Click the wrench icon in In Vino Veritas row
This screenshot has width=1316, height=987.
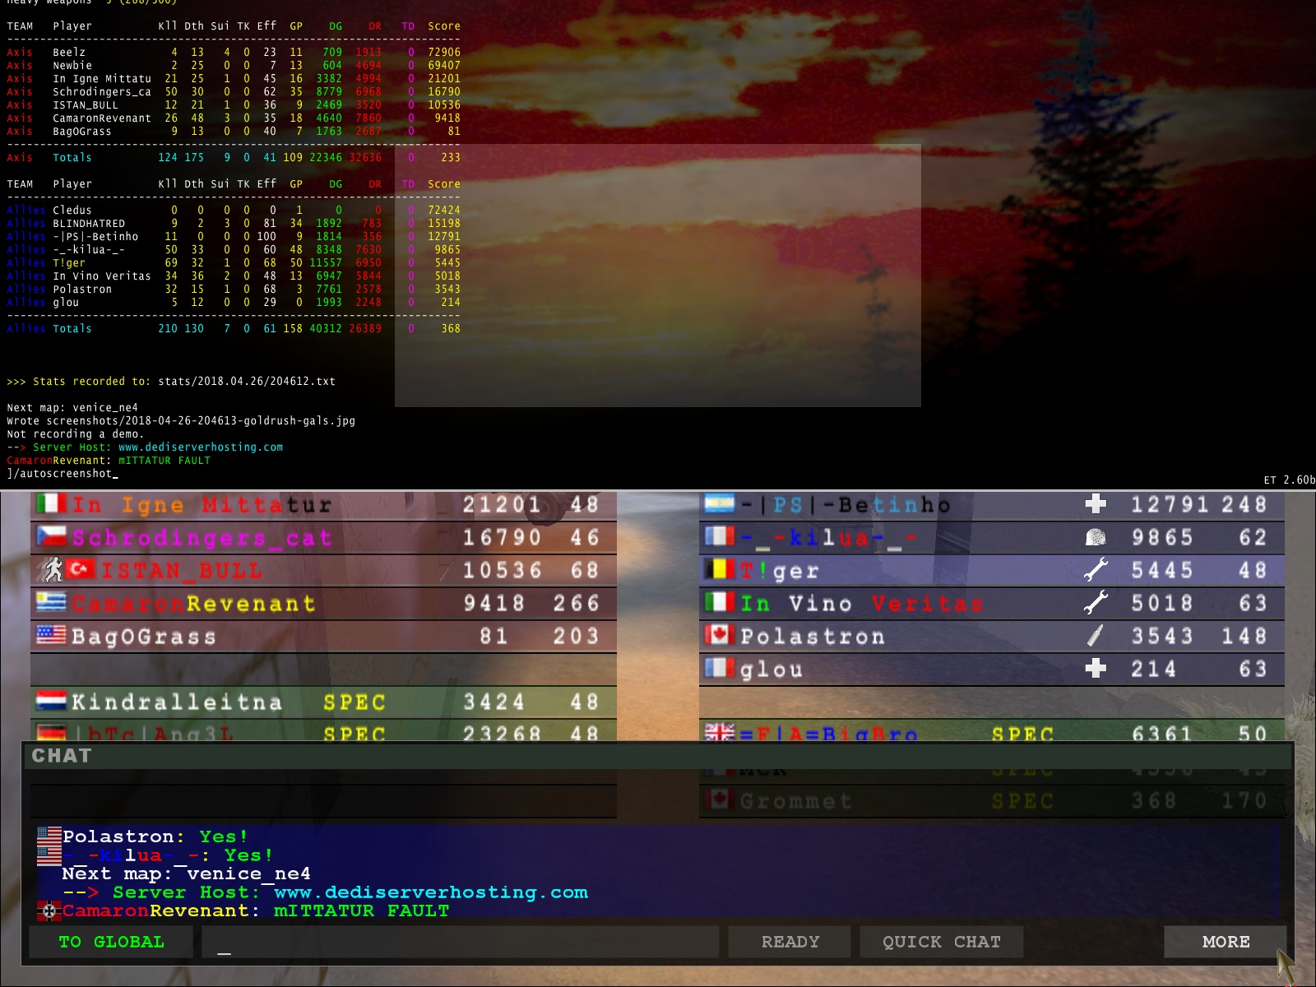coord(1096,602)
